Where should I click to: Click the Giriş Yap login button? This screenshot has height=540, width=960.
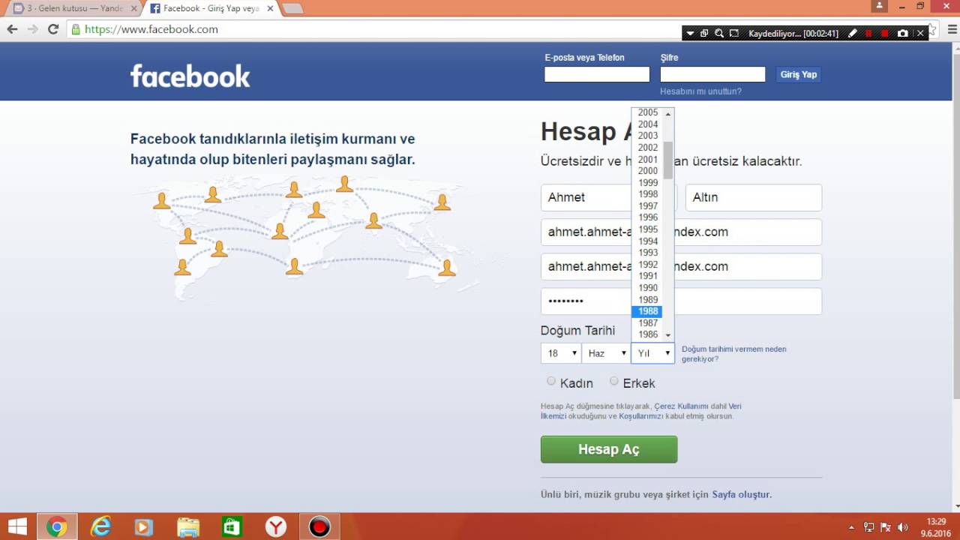[x=798, y=74]
